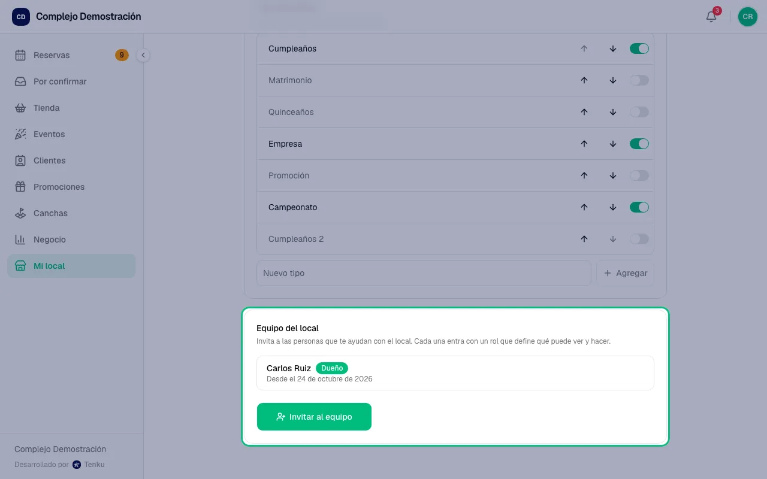Screen dimensions: 767x479
Task: Move Promoción down in the list
Action: pyautogui.click(x=613, y=175)
